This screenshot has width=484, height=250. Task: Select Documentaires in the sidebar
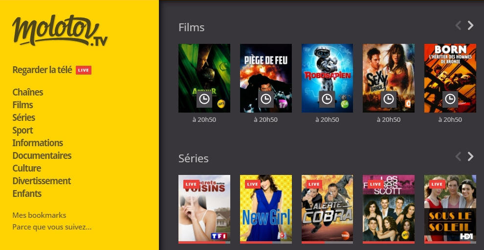42,155
